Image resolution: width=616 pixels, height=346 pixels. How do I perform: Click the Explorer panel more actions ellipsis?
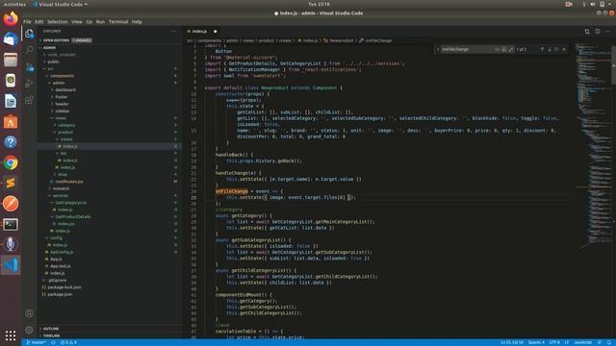[x=173, y=31]
